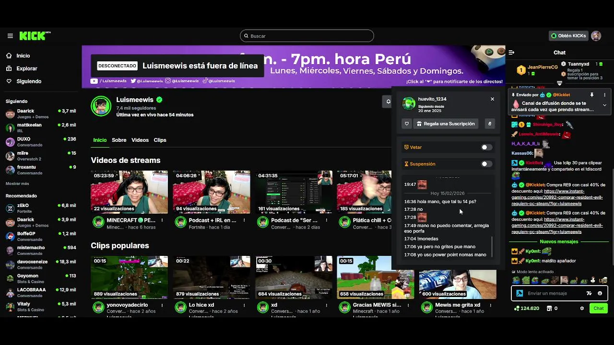The image size is (614, 345).
Task: Click the Obtén KICKs button
Action: [568, 36]
